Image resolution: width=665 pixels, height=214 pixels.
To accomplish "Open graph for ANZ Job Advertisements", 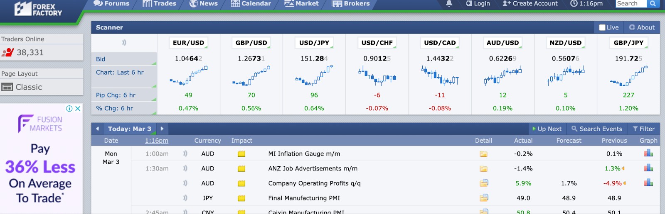I will click(648, 168).
